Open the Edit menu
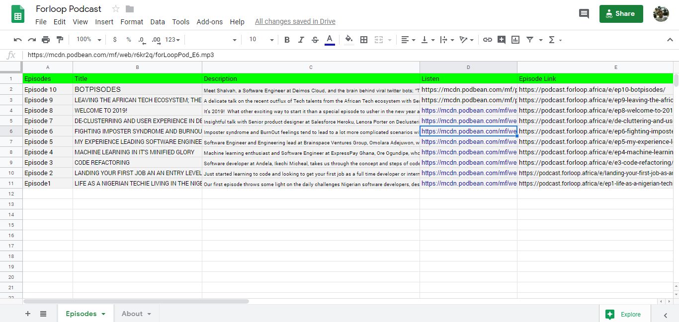Image resolution: width=679 pixels, height=322 pixels. [60, 22]
